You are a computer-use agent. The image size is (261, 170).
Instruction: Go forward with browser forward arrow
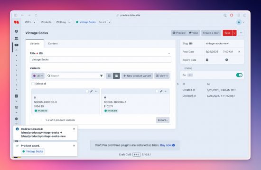(29, 15)
